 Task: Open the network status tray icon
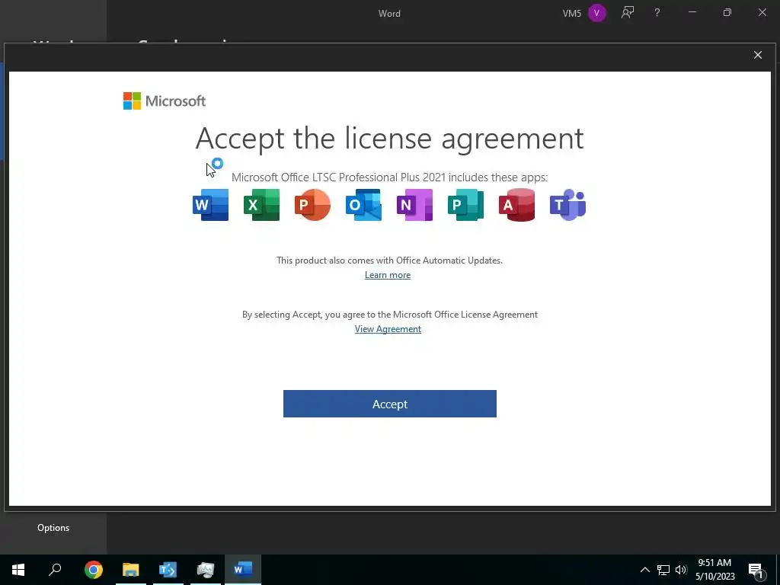click(x=663, y=570)
